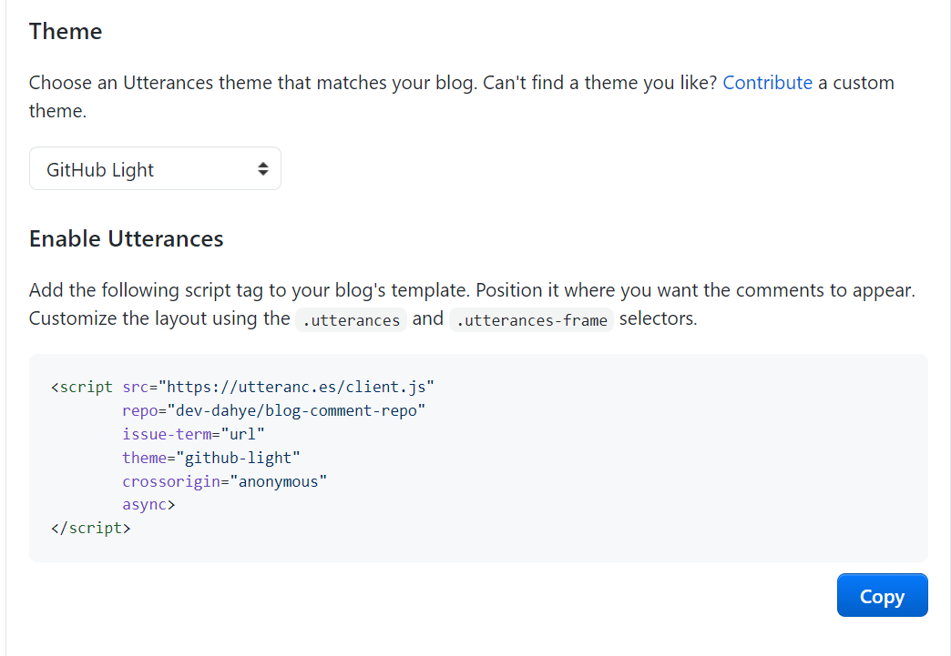Viewport: 951px width, 656px height.
Task: Click the theme="github-light" code line
Action: (211, 458)
